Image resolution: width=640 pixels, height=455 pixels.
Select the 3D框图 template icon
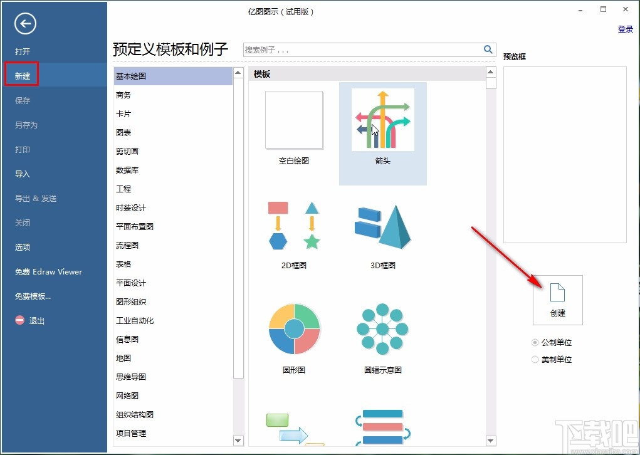click(x=383, y=226)
